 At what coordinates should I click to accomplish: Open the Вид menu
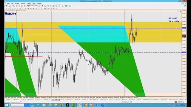coord(13,3)
